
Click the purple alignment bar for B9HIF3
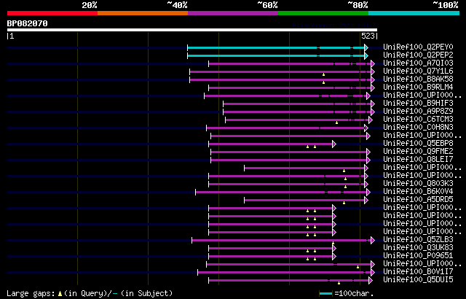coord(297,104)
